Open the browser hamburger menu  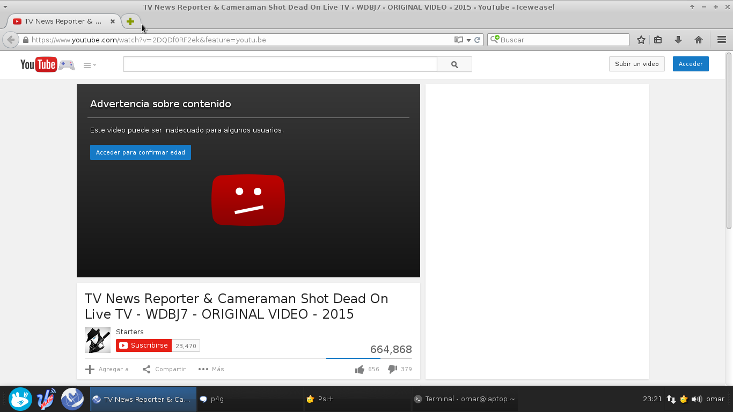point(722,40)
